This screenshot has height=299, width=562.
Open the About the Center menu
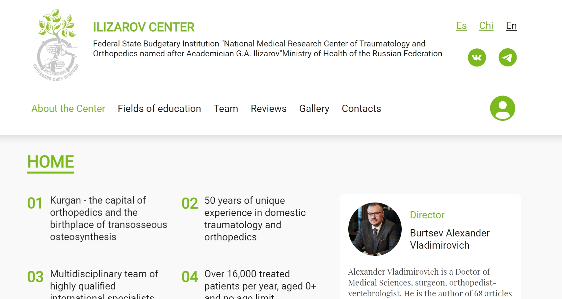(68, 109)
